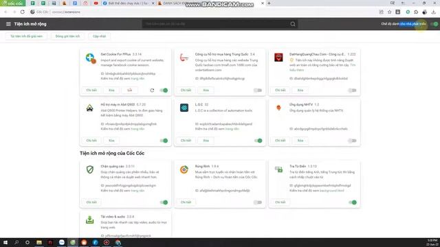Open the hamburger menu beside Tiện ích mở rộng
Viewport: 440px width, 247px height.
8,24
